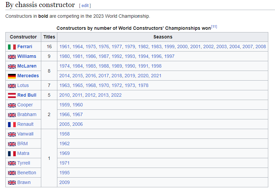
Task: Select the Seasons column header
Action: 163,37
